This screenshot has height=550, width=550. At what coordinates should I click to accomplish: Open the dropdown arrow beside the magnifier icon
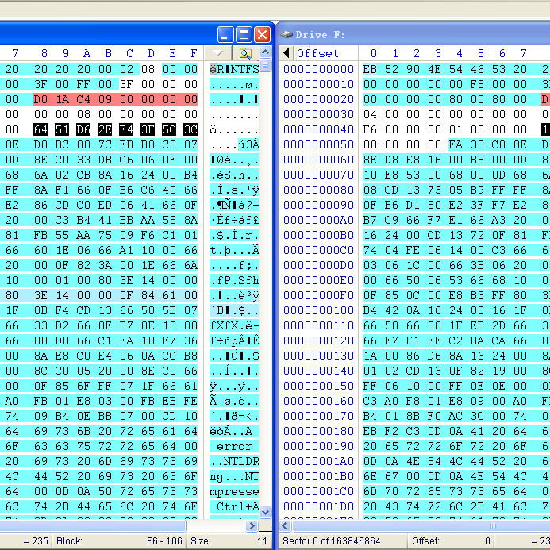(x=217, y=53)
